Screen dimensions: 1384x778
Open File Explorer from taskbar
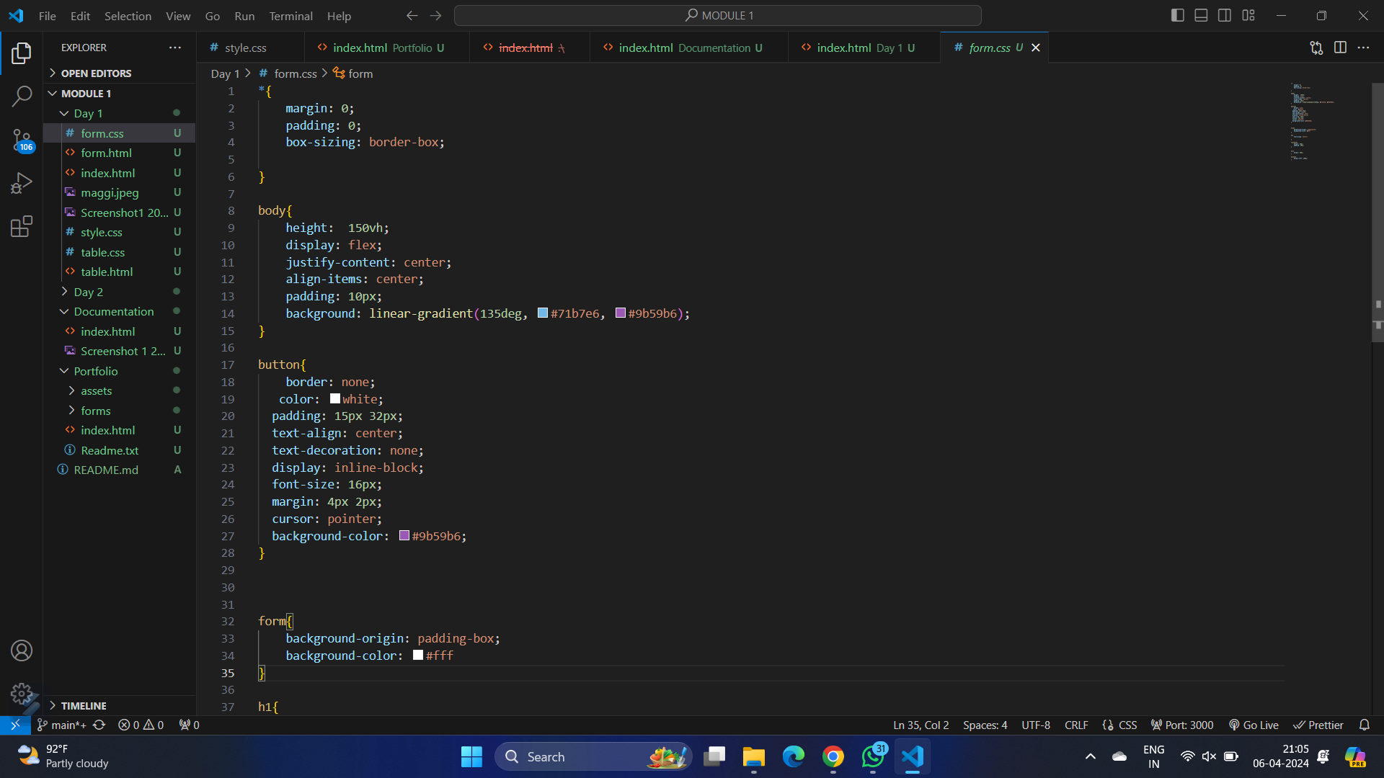click(754, 756)
